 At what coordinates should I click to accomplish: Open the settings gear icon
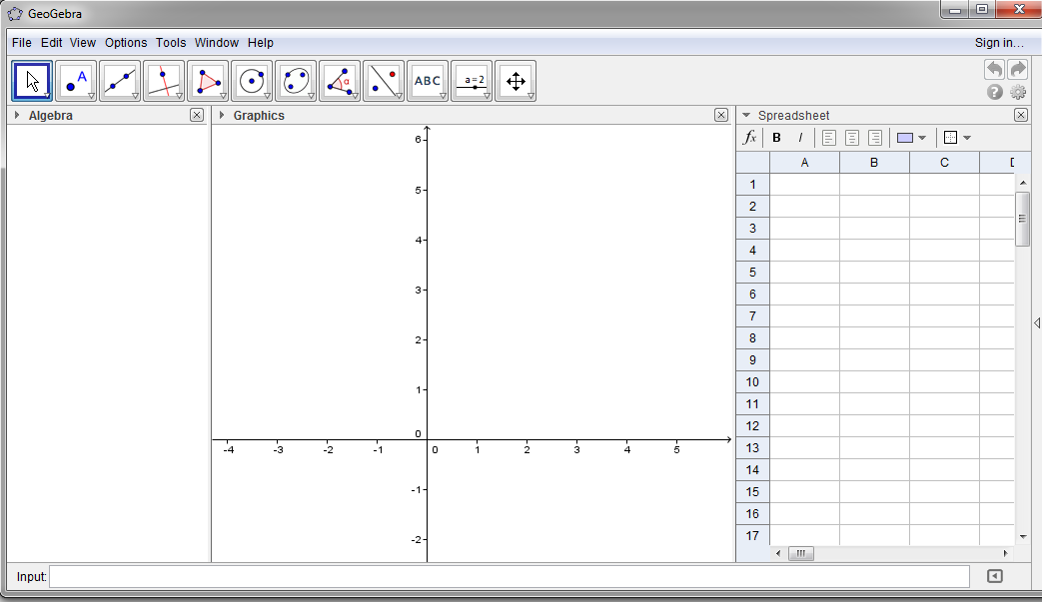1017,92
